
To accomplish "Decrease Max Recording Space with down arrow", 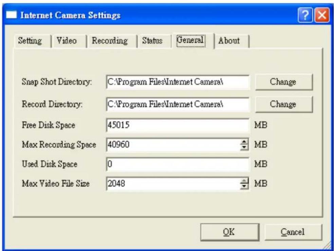I will tap(244, 148).
